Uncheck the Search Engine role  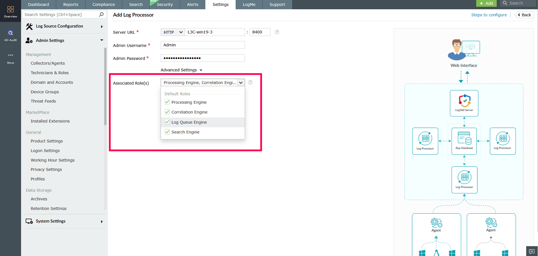coord(167,132)
